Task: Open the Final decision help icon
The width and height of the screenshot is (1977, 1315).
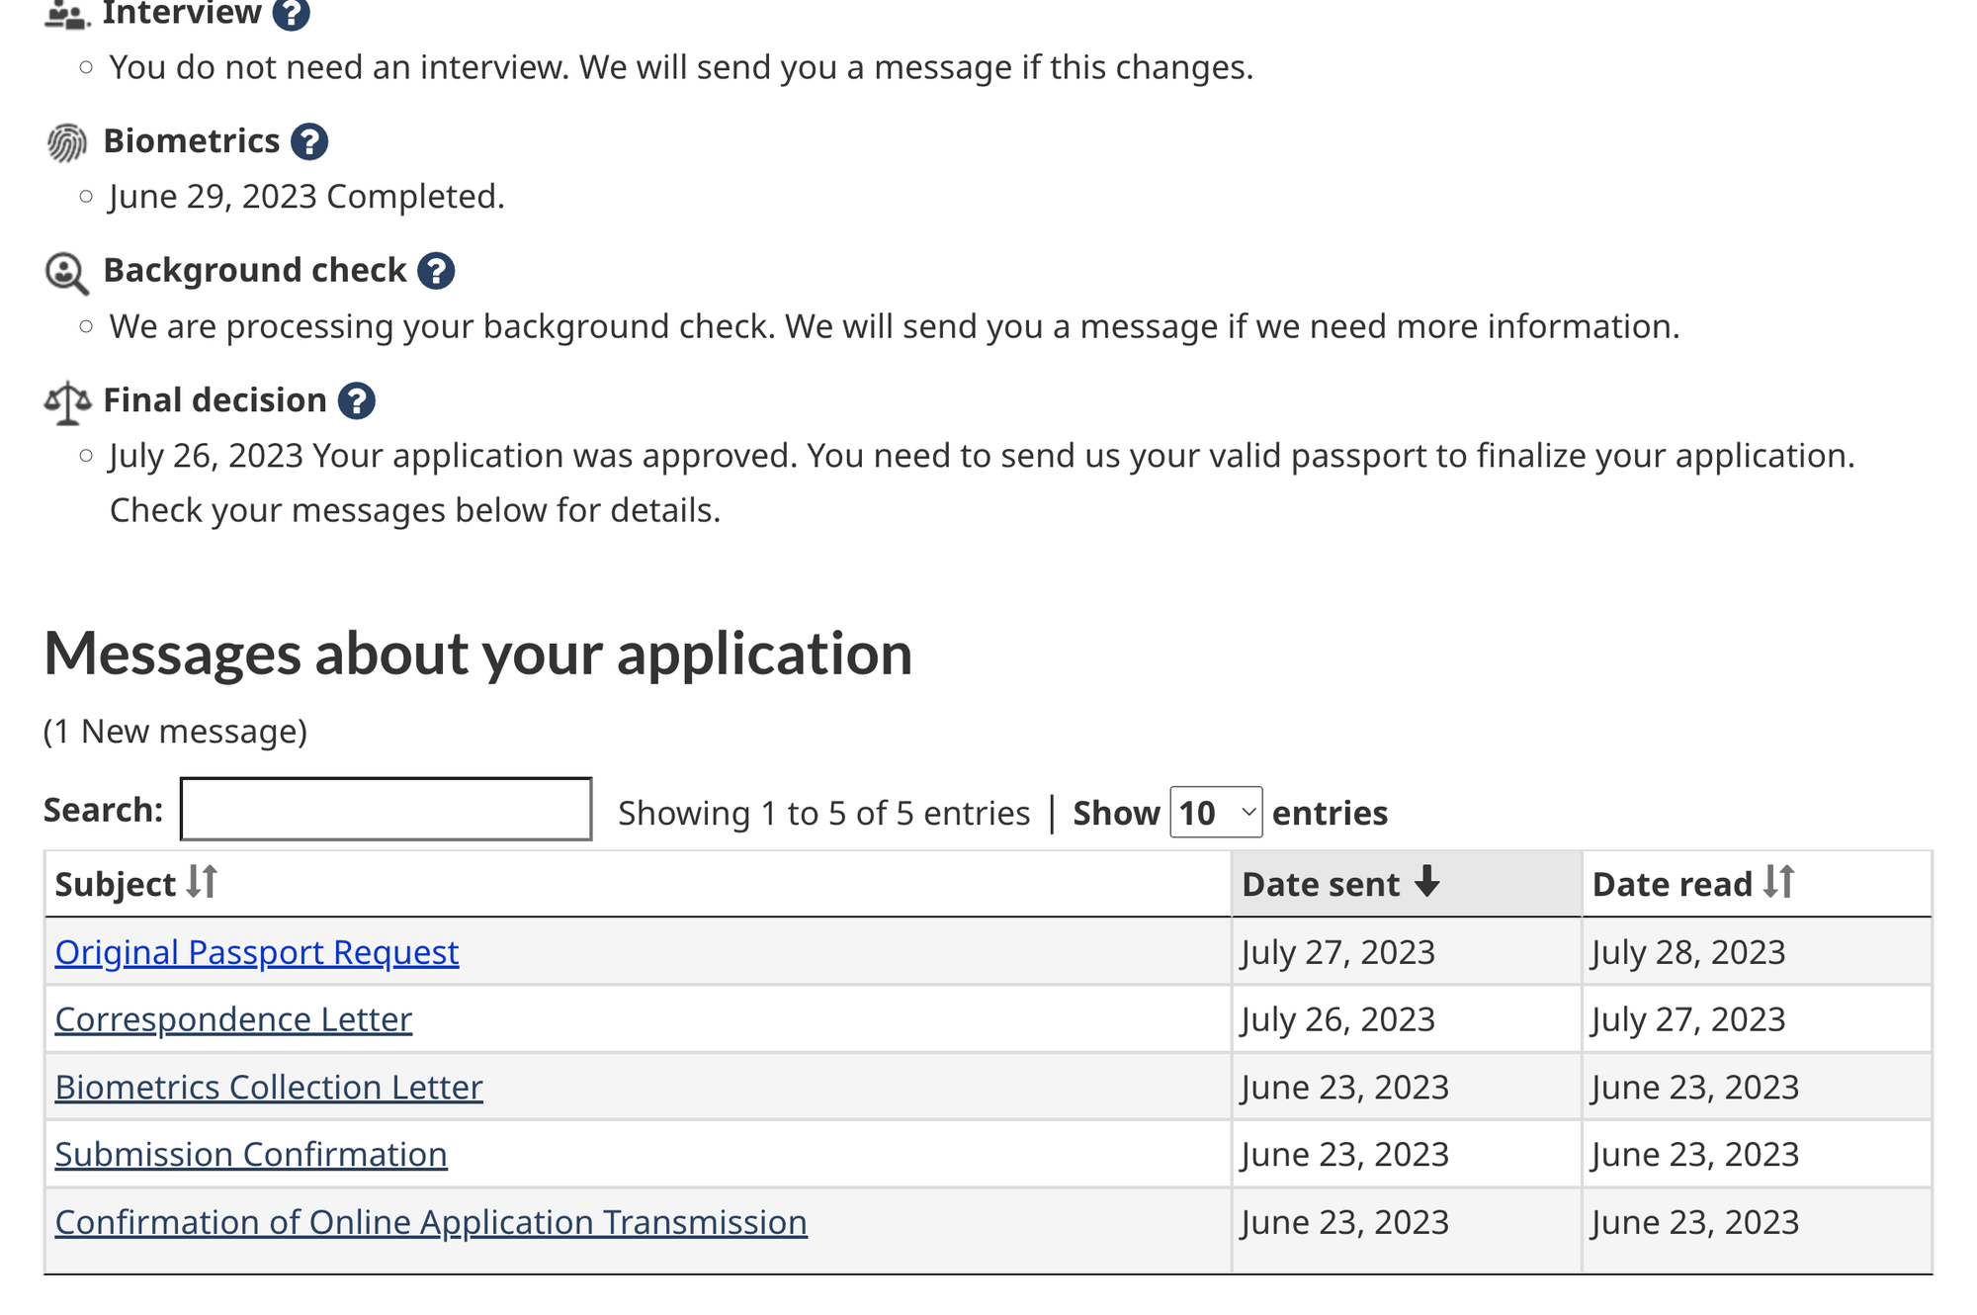Action: (356, 400)
